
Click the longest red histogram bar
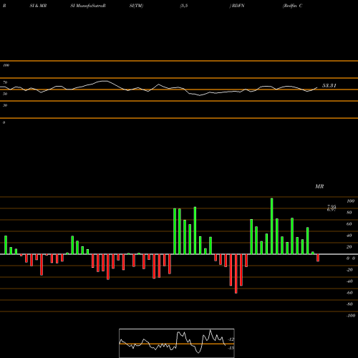click(236, 274)
